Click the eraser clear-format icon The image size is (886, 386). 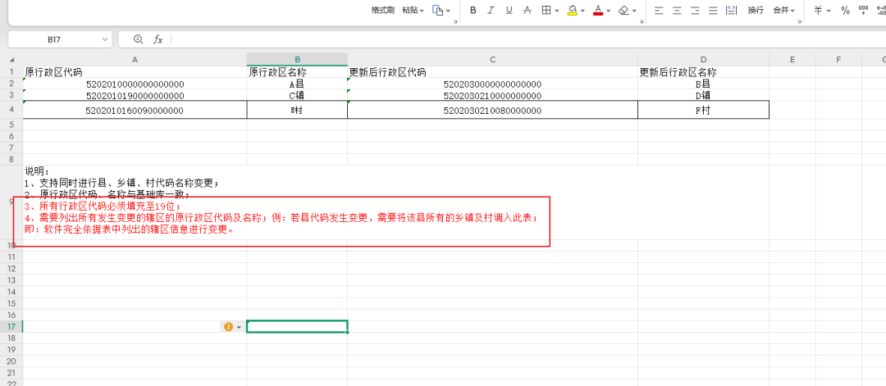click(624, 11)
